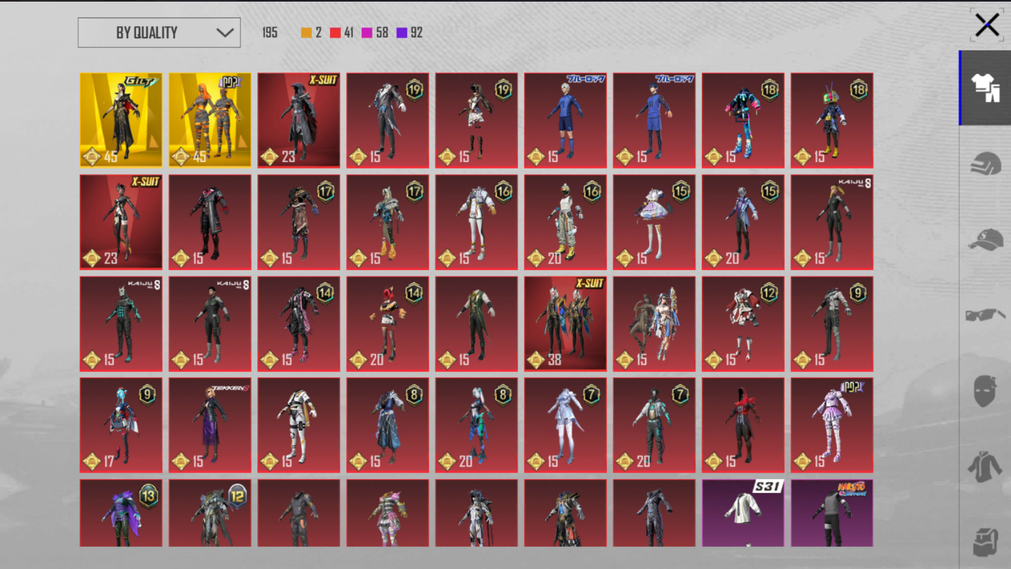Open the backpack category icon in sidebar

pyautogui.click(x=986, y=542)
